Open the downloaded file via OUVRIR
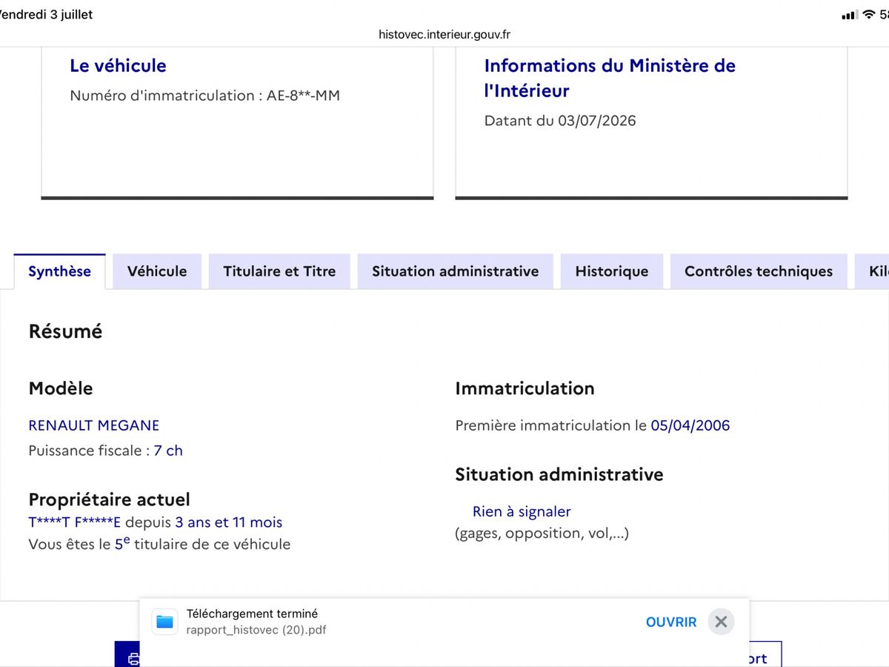The height and width of the screenshot is (667, 889). click(671, 622)
